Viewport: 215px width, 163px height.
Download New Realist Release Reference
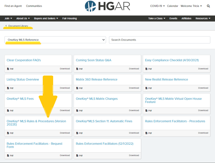coord(203,88)
